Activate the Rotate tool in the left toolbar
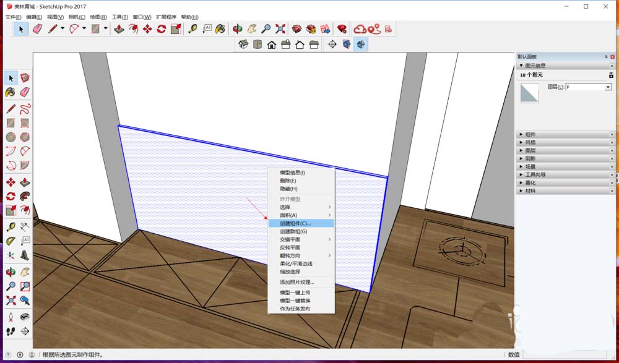The image size is (619, 363). point(9,195)
